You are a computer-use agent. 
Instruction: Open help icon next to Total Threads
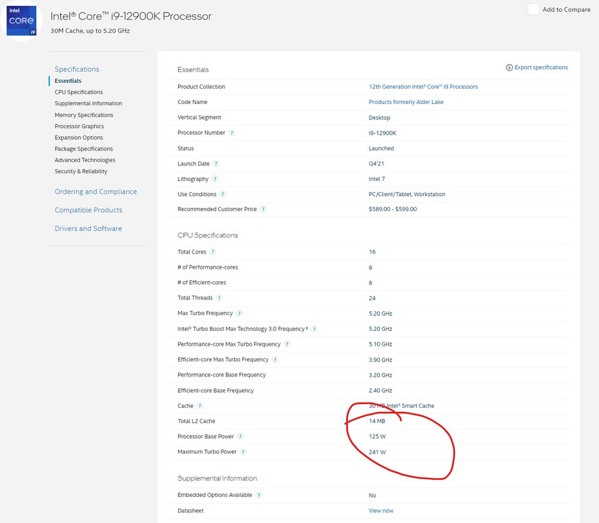(x=219, y=298)
